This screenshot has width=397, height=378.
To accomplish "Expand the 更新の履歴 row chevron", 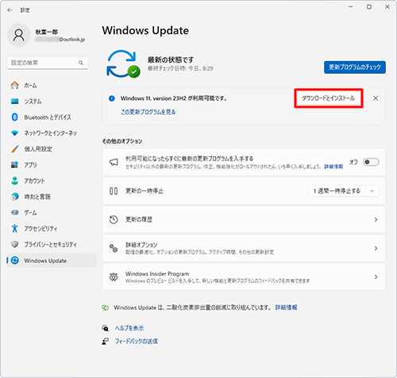I will pyautogui.click(x=376, y=220).
